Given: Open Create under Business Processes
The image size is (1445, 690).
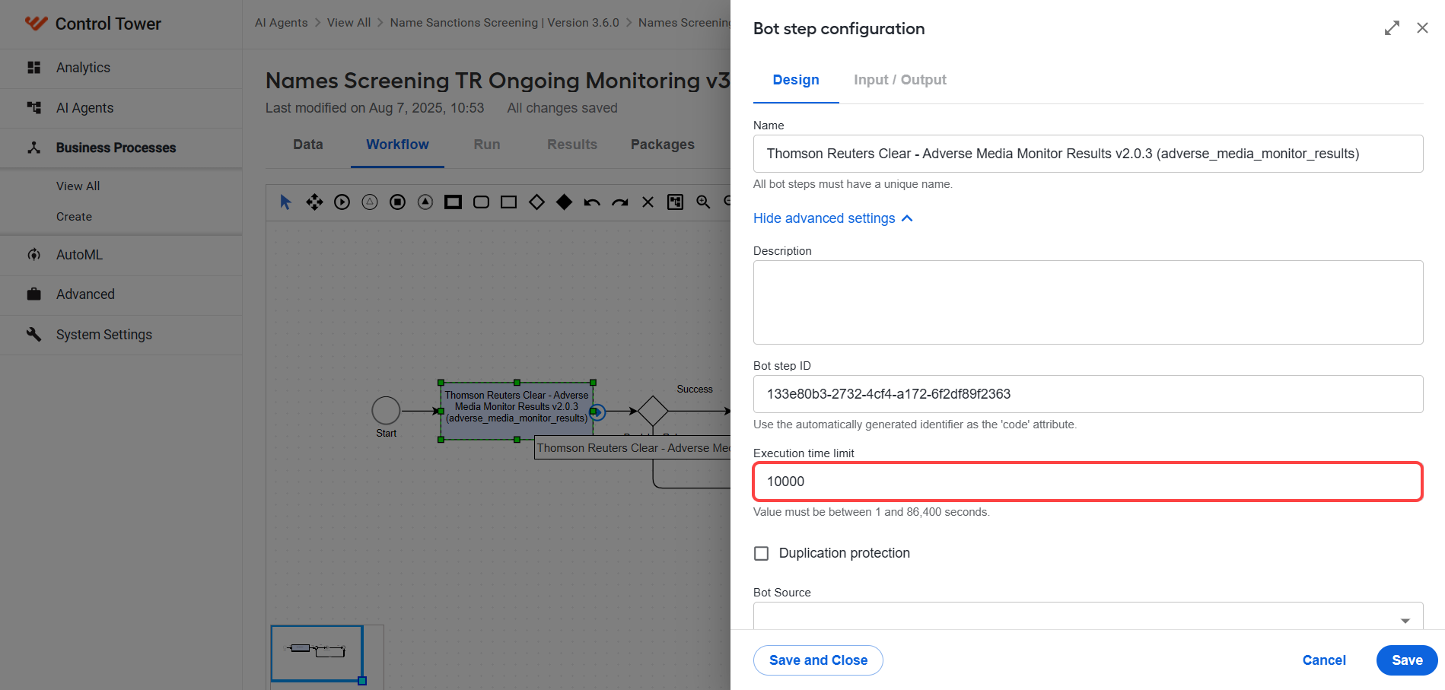Looking at the screenshot, I should click(74, 217).
